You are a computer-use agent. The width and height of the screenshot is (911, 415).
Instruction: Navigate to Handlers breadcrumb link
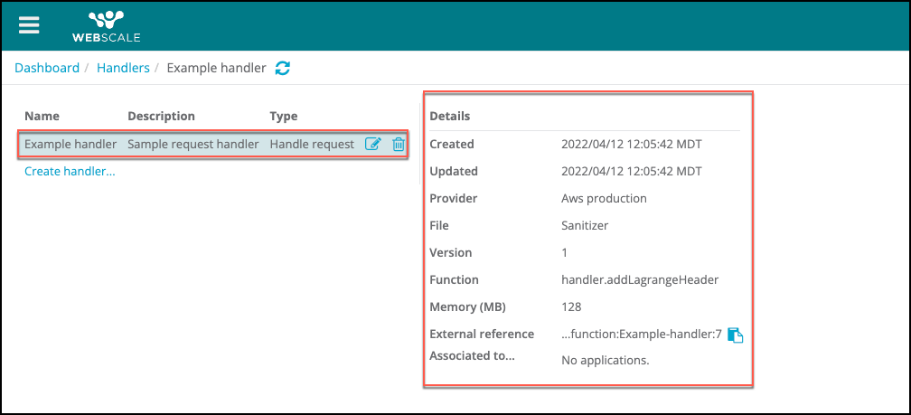[x=123, y=68]
